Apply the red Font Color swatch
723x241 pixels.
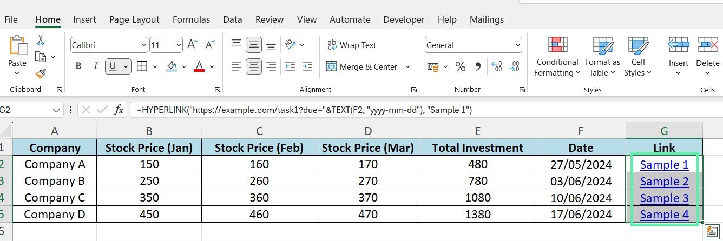tap(199, 66)
